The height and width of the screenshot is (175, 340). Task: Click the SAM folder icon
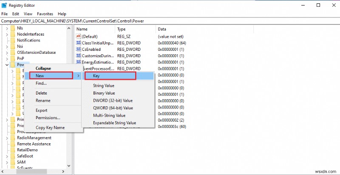[13, 162]
